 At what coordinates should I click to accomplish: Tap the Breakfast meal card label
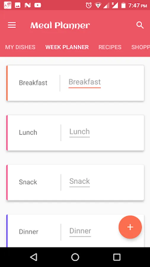(33, 83)
